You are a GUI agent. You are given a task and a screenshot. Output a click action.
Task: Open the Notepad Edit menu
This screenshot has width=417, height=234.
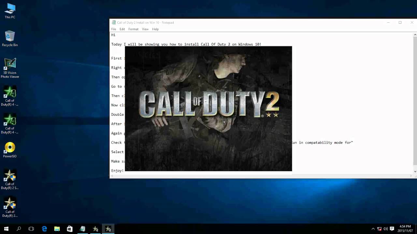click(x=122, y=29)
